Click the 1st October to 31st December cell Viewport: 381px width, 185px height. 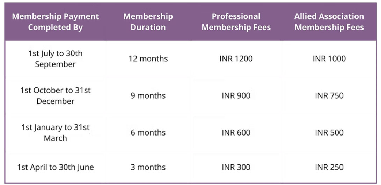(56, 96)
